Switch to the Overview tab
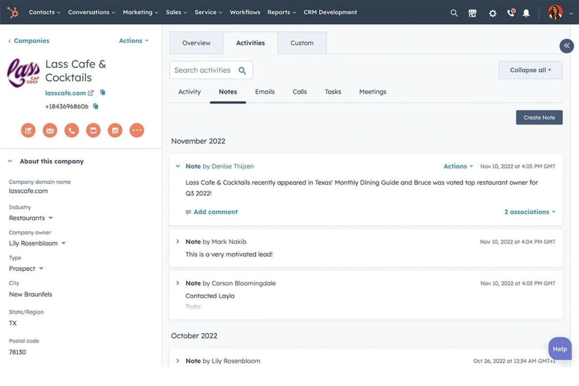Screen dimensions: 579x386 [196, 43]
